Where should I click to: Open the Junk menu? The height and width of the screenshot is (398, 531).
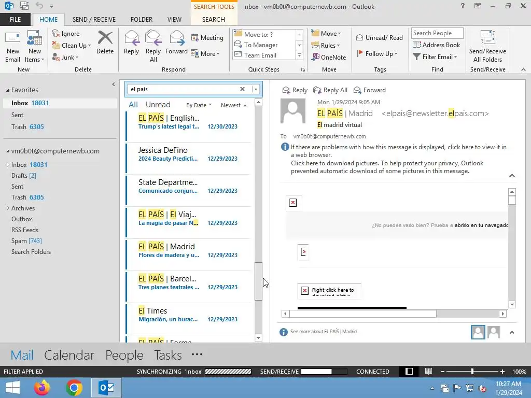pyautogui.click(x=65, y=57)
